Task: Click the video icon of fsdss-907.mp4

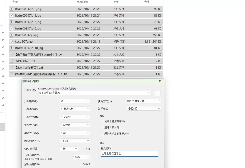Action: tap(12, 41)
